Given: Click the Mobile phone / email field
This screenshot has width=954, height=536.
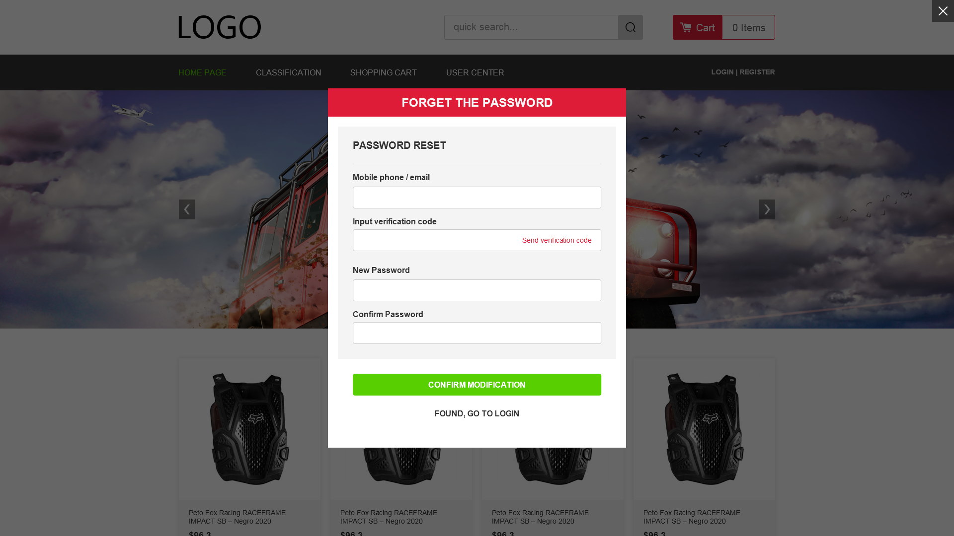Looking at the screenshot, I should pos(477,198).
